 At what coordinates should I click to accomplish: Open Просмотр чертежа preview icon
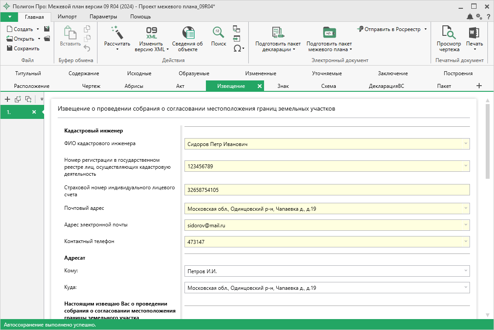449,32
